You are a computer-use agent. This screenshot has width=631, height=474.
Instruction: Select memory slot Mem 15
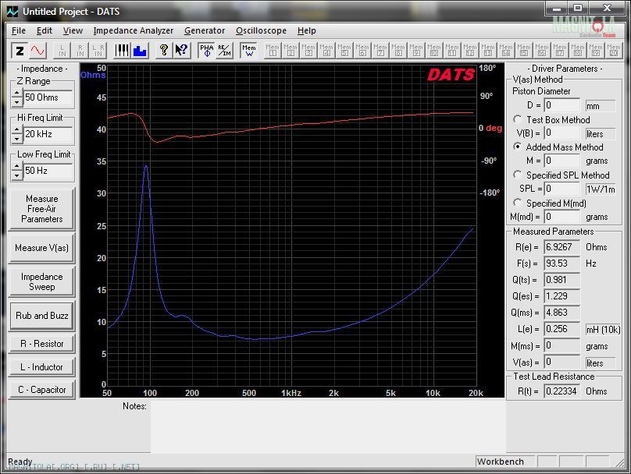pyautogui.click(x=523, y=51)
